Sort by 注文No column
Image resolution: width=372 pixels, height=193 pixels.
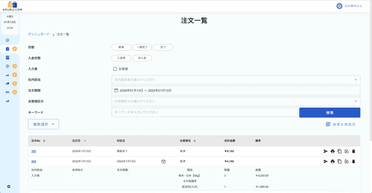[38, 141]
